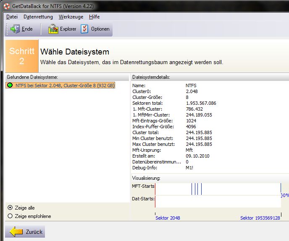Click Sektoren total value 1.953.567.086

pyautogui.click(x=201, y=103)
